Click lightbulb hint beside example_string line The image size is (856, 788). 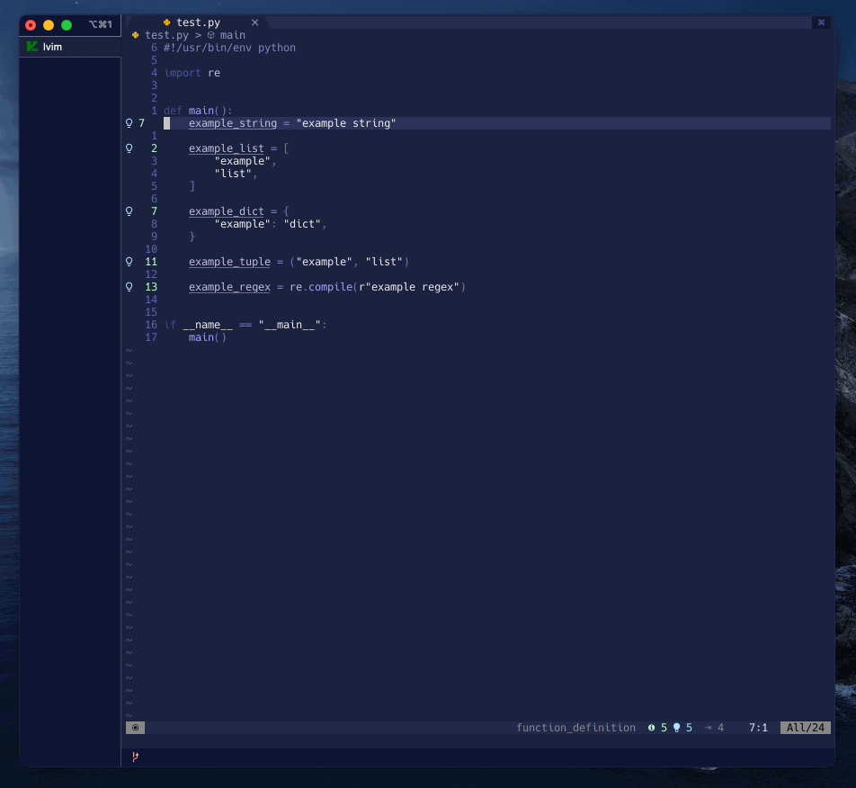(x=129, y=123)
